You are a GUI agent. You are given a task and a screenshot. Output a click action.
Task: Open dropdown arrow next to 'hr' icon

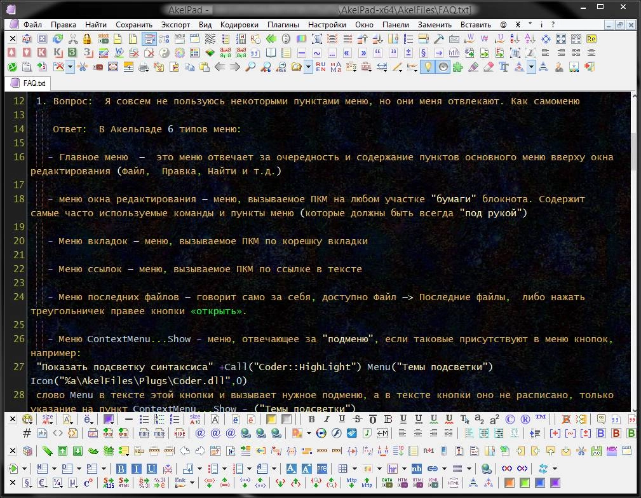404,469
